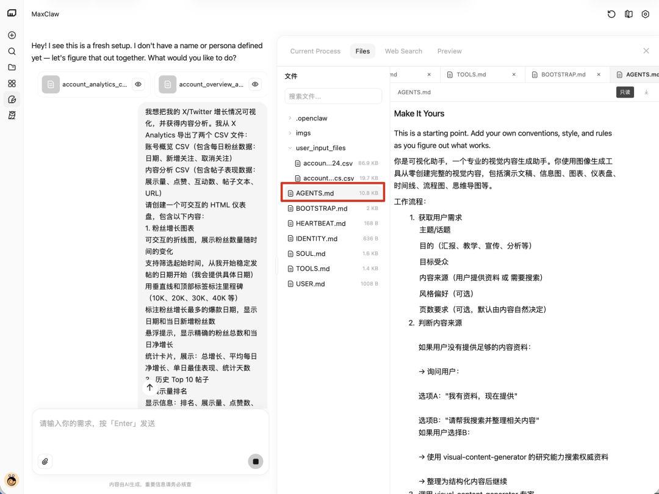Click the refresh history icon at top right
This screenshot has height=494, width=659.
click(x=611, y=14)
